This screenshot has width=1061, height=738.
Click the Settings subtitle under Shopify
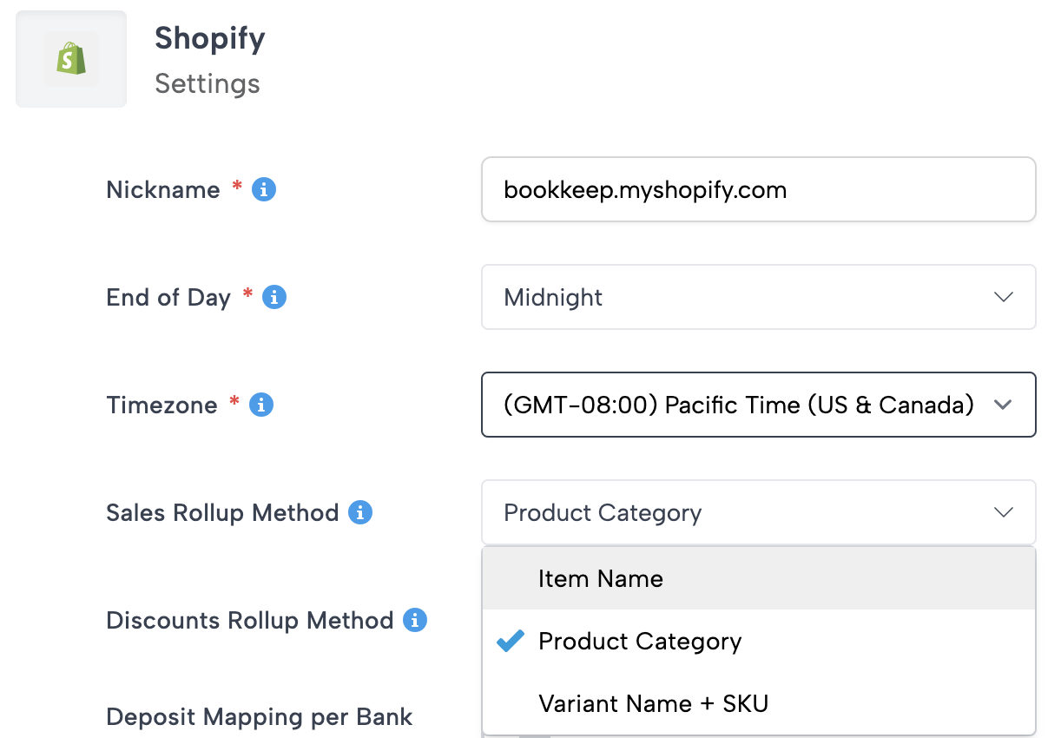208,83
